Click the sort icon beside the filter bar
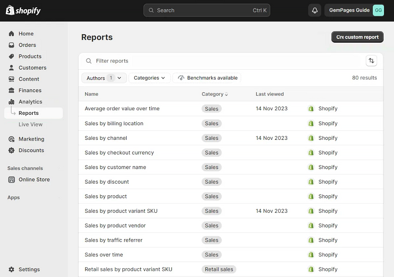 point(371,60)
